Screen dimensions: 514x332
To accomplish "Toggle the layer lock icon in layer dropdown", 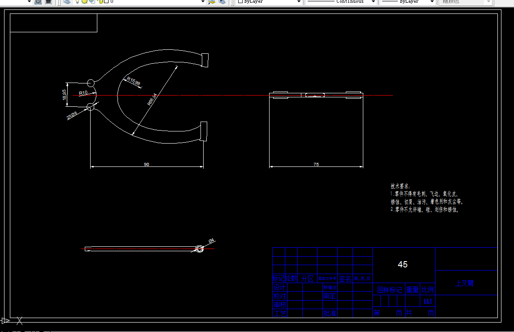I will [x=100, y=2].
